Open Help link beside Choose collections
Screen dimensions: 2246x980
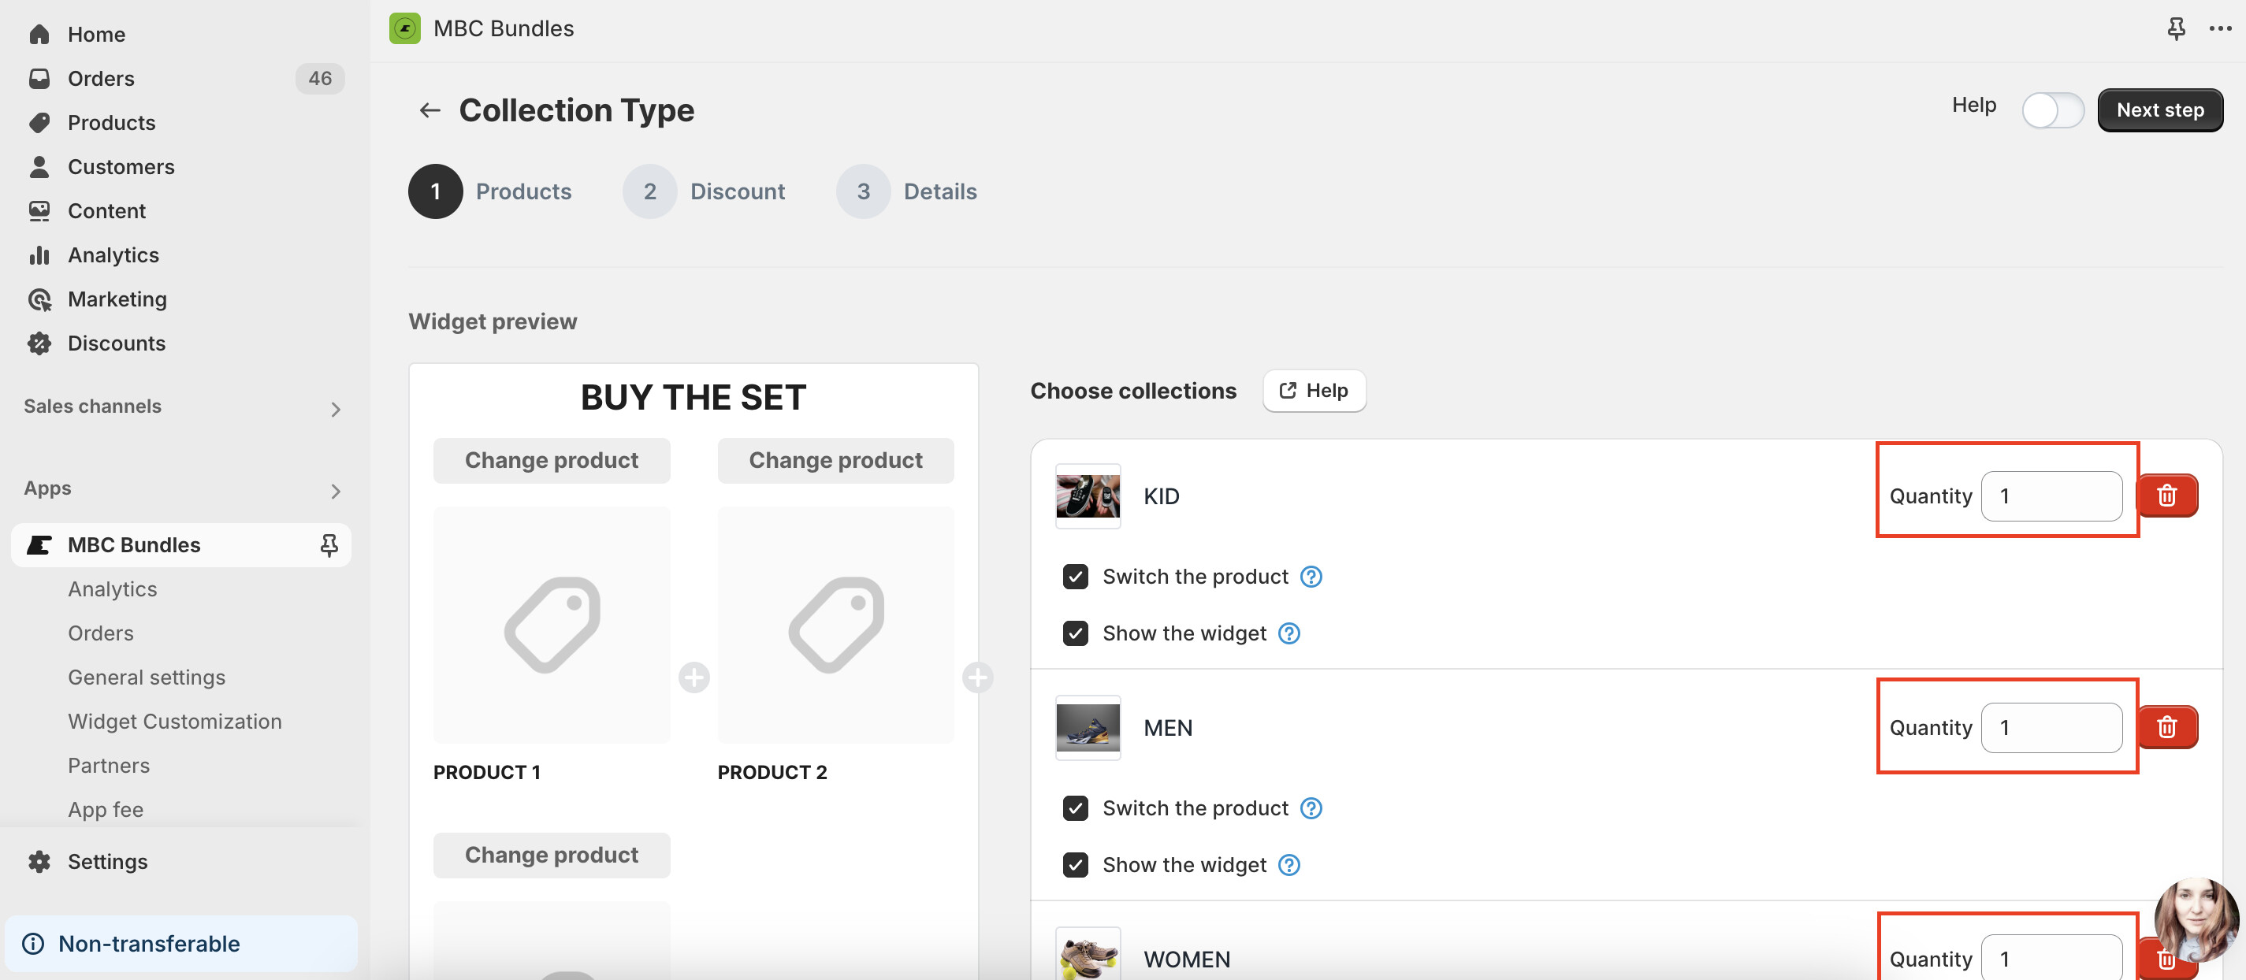pos(1313,391)
